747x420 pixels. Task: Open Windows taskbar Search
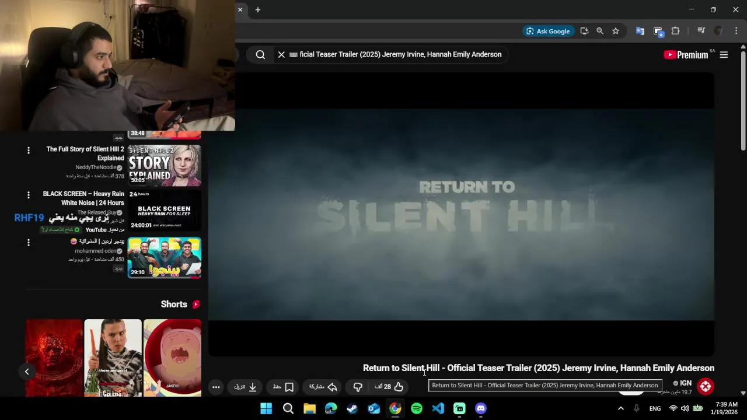[288, 408]
